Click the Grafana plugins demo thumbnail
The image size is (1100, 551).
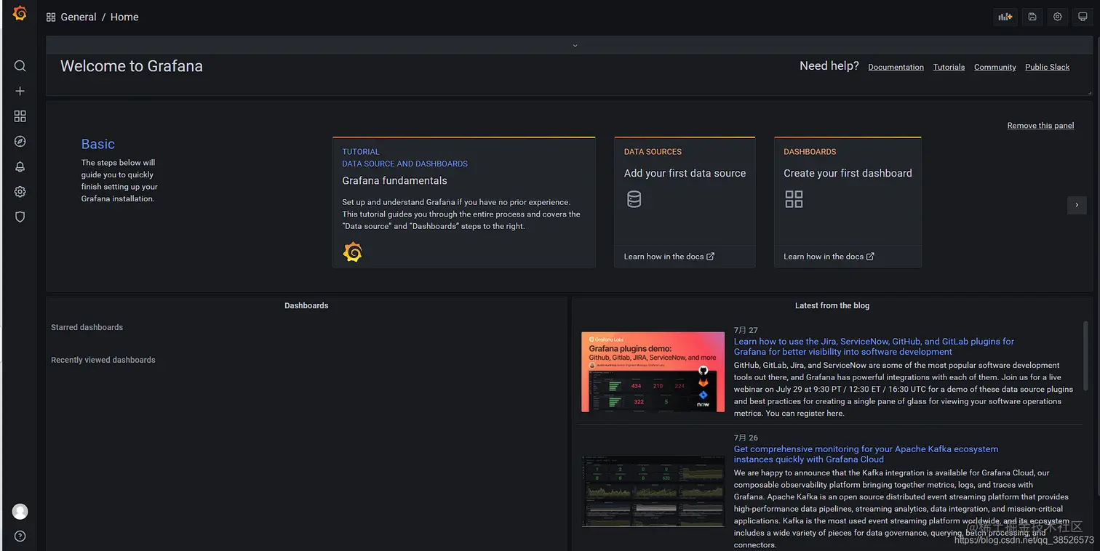tap(653, 372)
